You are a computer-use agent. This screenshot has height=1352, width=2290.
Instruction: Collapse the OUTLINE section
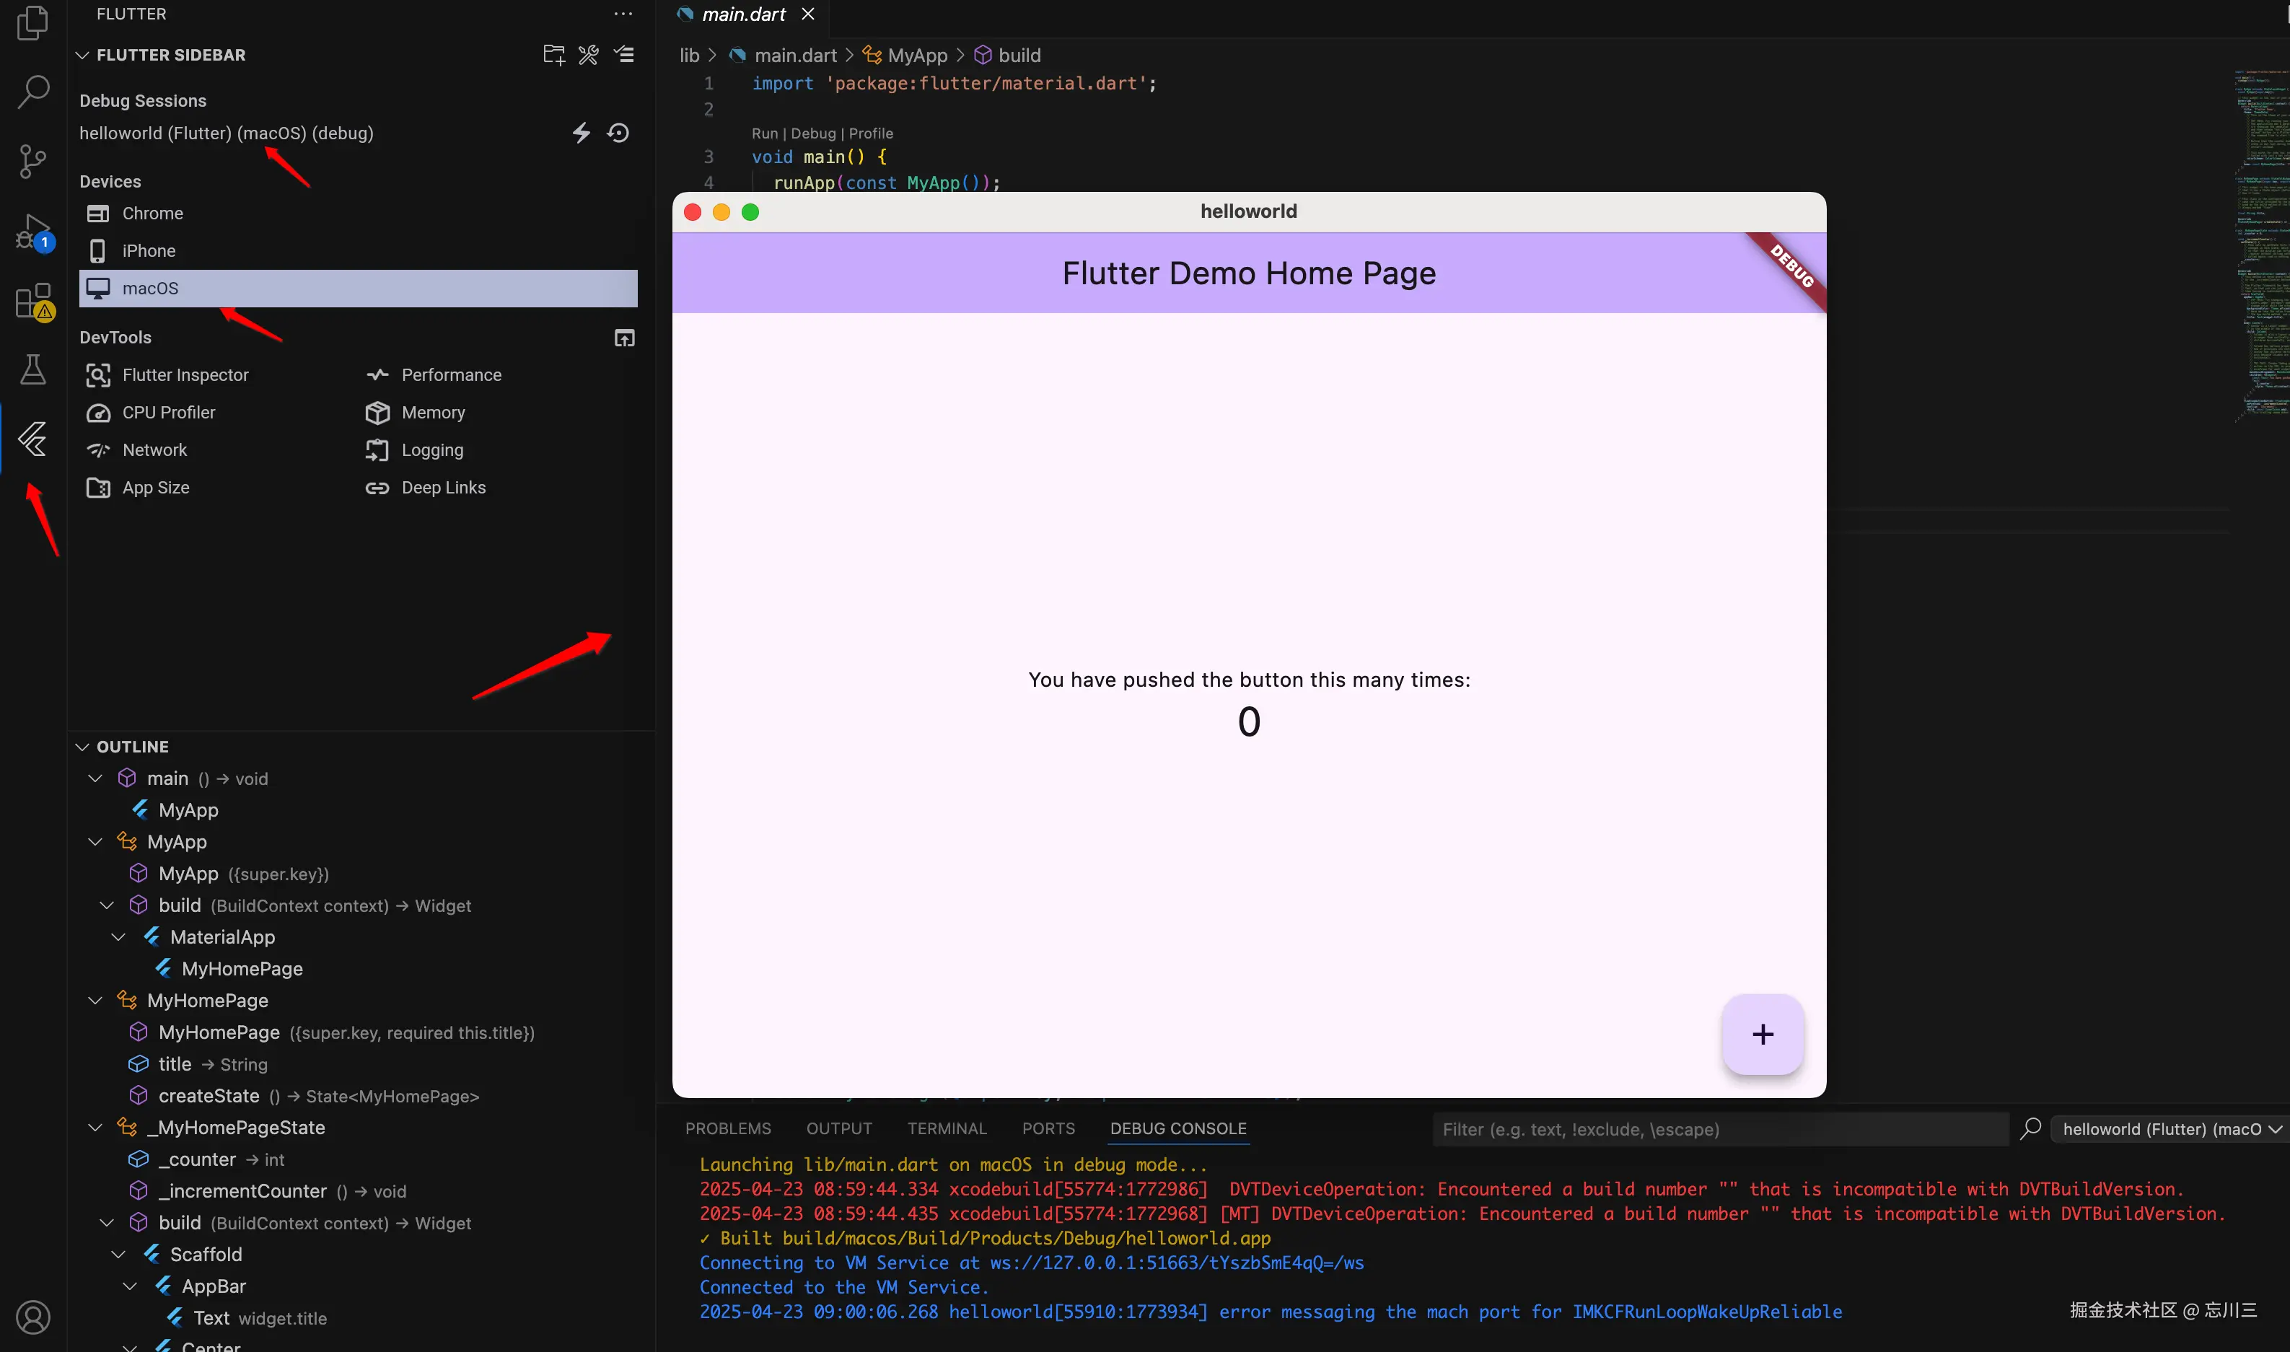coord(82,746)
